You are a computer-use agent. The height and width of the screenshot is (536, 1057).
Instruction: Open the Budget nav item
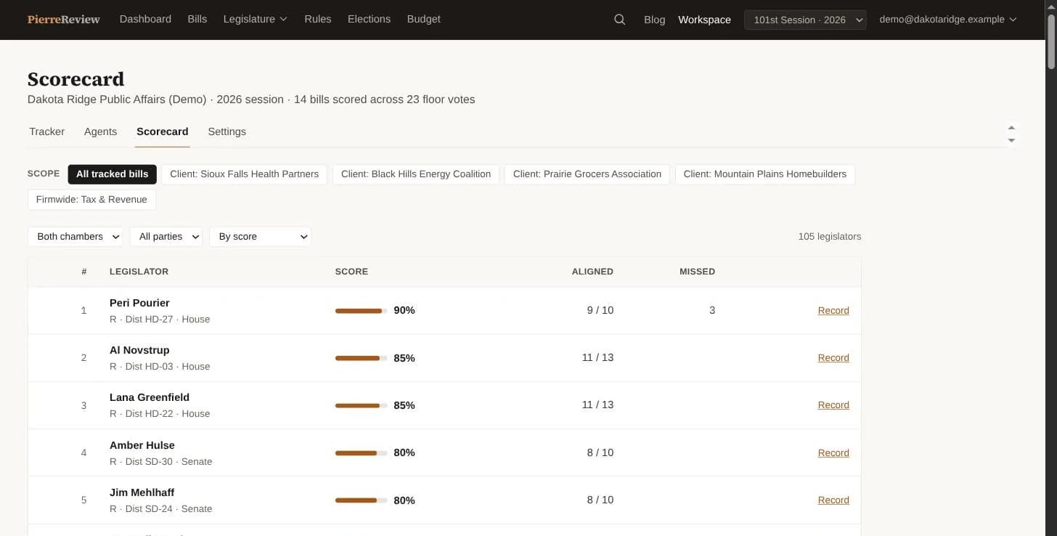pyautogui.click(x=424, y=20)
